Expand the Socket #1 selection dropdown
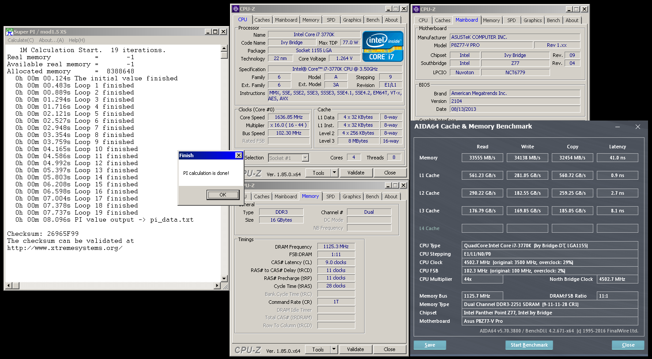This screenshot has height=359, width=652. tap(305, 158)
